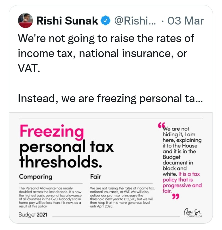Click the Chancellor signature graphic

(x=193, y=213)
